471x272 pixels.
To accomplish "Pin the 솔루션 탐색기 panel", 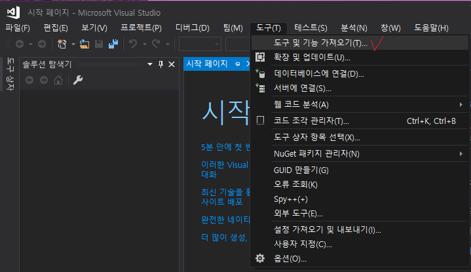I will pyautogui.click(x=160, y=64).
